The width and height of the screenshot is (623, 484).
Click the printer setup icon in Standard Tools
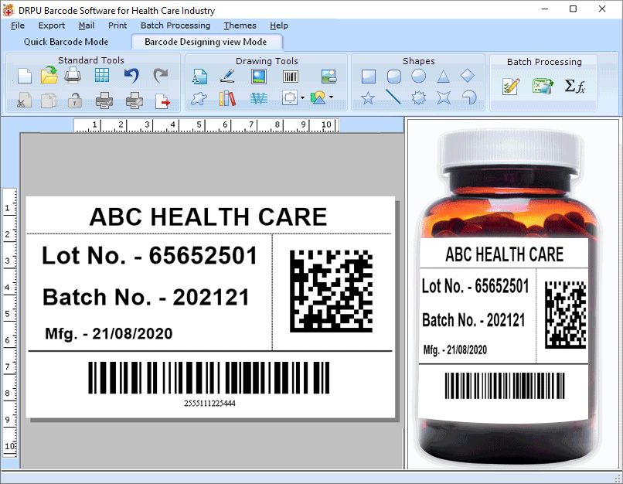pyautogui.click(x=73, y=75)
